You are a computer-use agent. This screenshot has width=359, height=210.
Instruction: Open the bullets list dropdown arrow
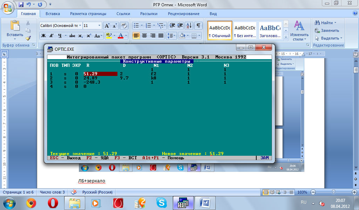[x=142, y=26]
